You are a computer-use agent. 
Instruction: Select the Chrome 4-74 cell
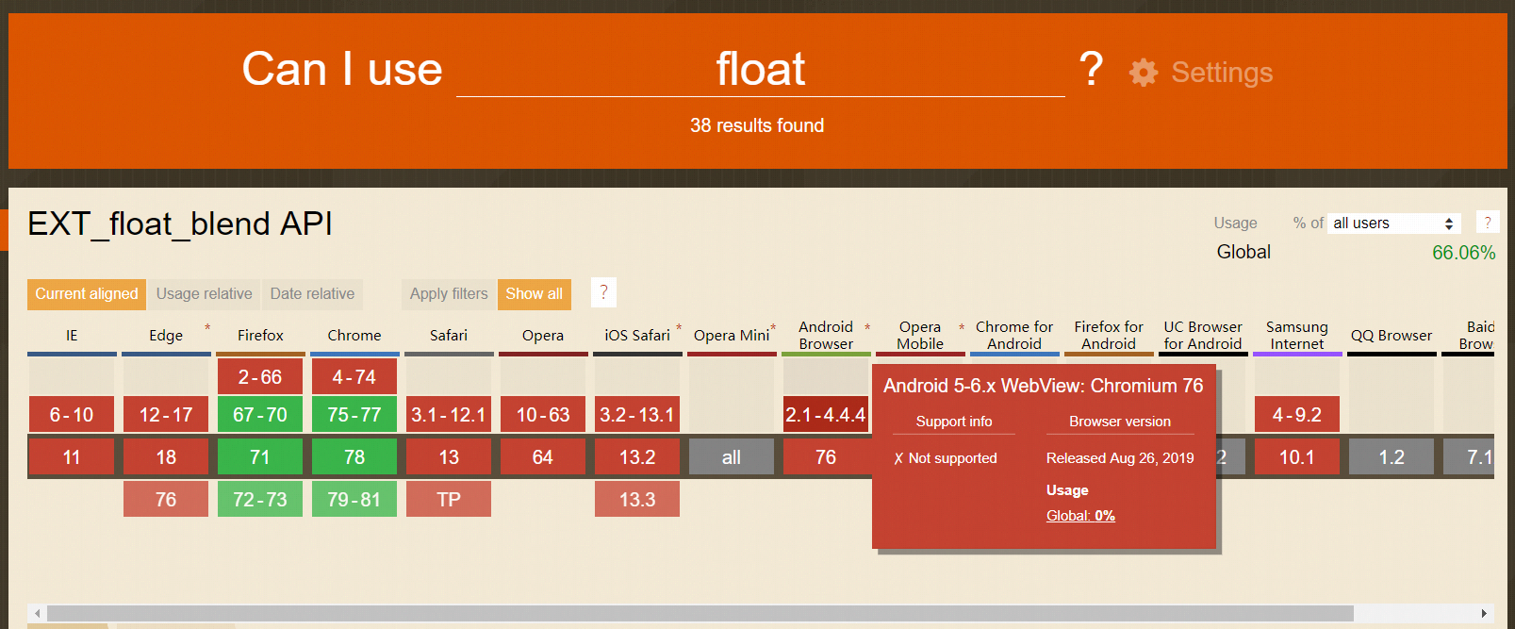coord(354,377)
